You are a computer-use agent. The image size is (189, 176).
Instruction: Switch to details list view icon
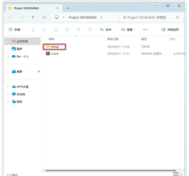[x=176, y=174]
